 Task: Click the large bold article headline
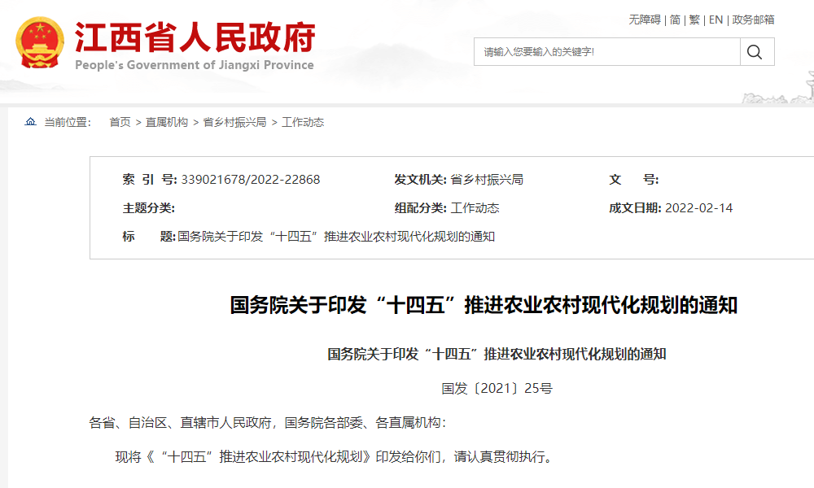(x=484, y=305)
